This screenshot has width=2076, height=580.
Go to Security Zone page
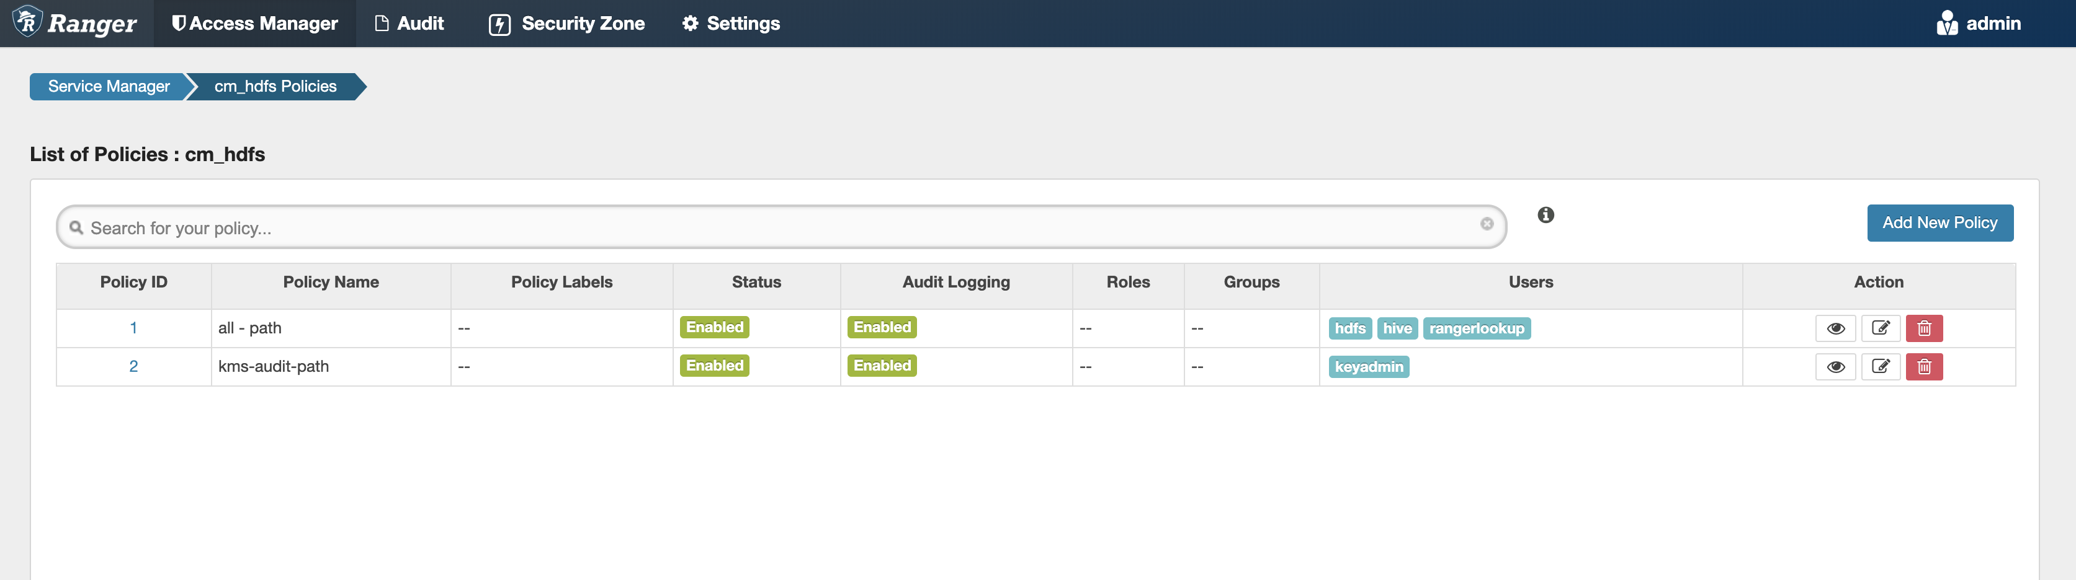(566, 24)
